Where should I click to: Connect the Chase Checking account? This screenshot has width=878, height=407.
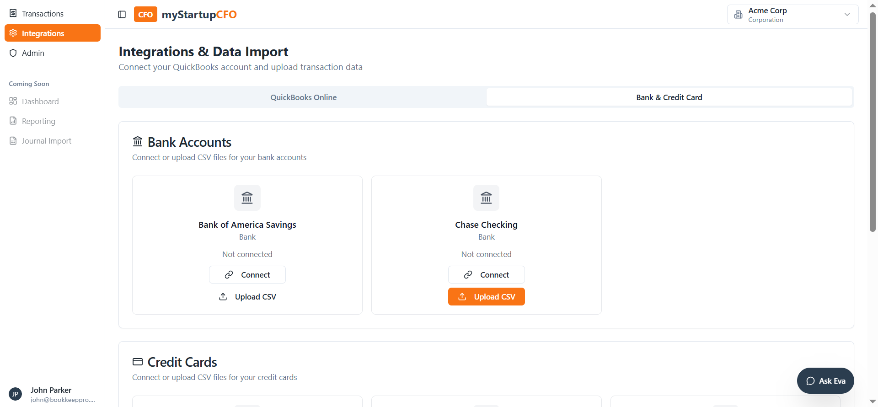[x=486, y=275]
